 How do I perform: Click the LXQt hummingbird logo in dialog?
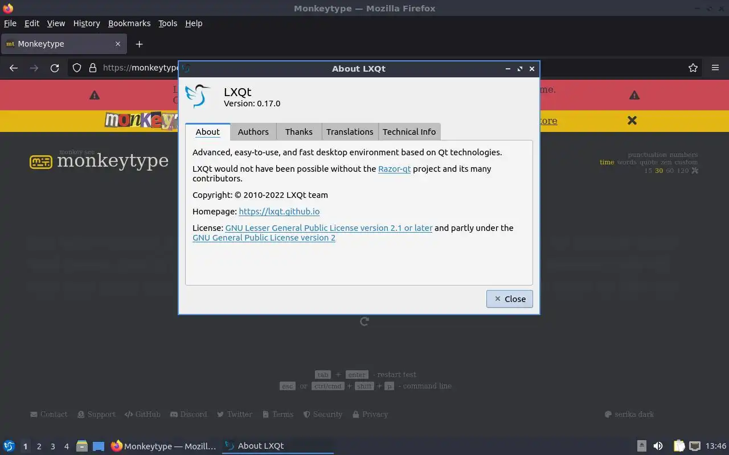click(x=198, y=96)
